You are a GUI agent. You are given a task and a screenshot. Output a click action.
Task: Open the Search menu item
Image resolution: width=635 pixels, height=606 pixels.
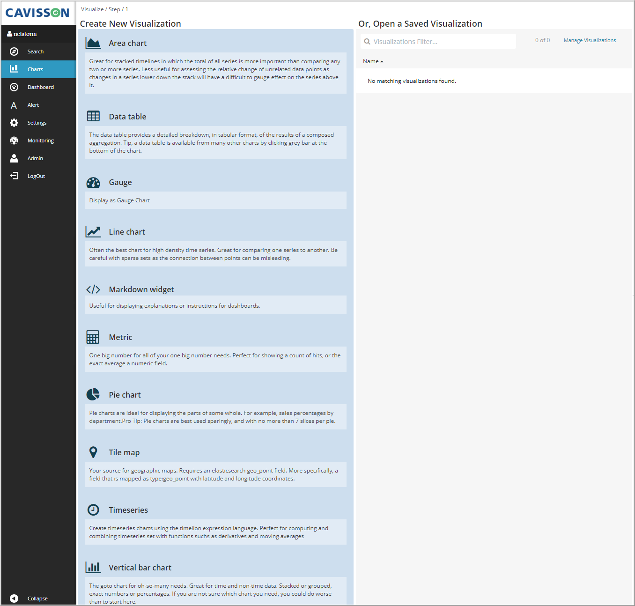coord(38,52)
